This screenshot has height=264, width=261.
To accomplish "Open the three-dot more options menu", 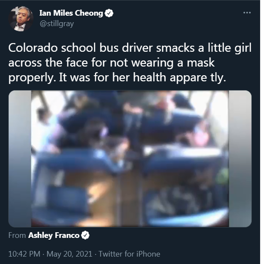I will click(x=247, y=13).
